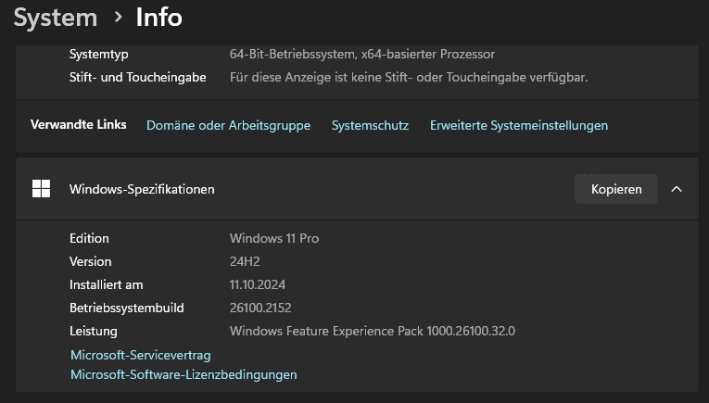The width and height of the screenshot is (709, 403).
Task: Click the Stift- und Toucheingabe value text
Action: coord(409,77)
